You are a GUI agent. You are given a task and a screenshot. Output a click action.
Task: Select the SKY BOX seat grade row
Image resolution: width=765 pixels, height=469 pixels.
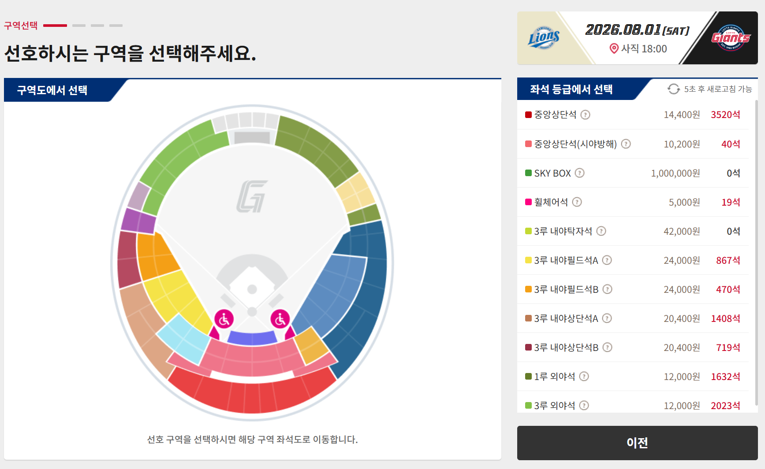coord(633,173)
